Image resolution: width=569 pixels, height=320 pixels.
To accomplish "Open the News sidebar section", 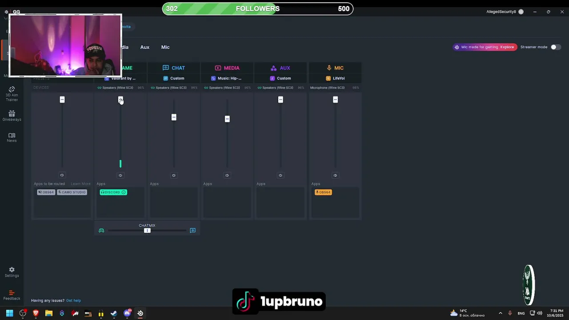I will coord(12,138).
